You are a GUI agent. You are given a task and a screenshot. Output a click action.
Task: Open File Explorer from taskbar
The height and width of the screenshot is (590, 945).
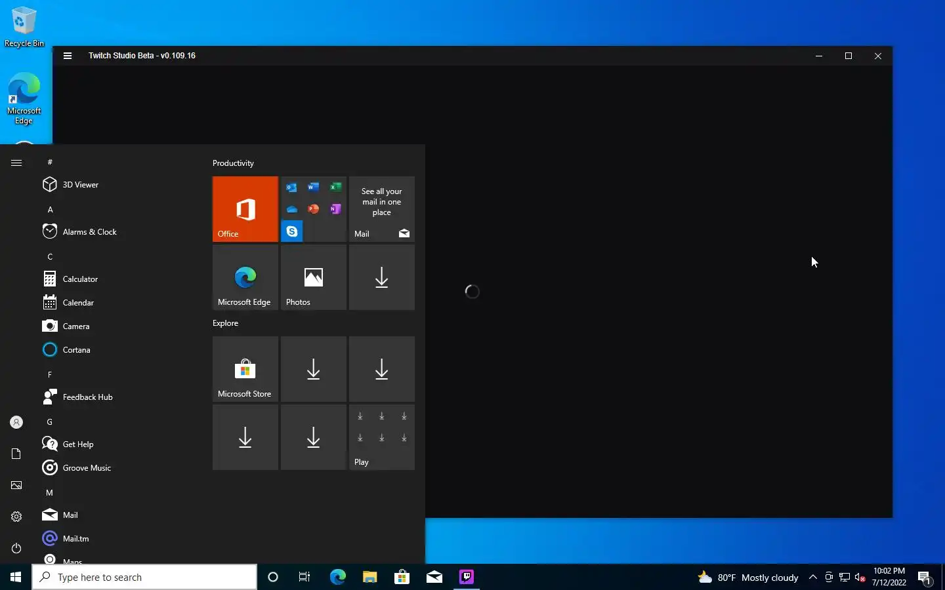coord(369,577)
